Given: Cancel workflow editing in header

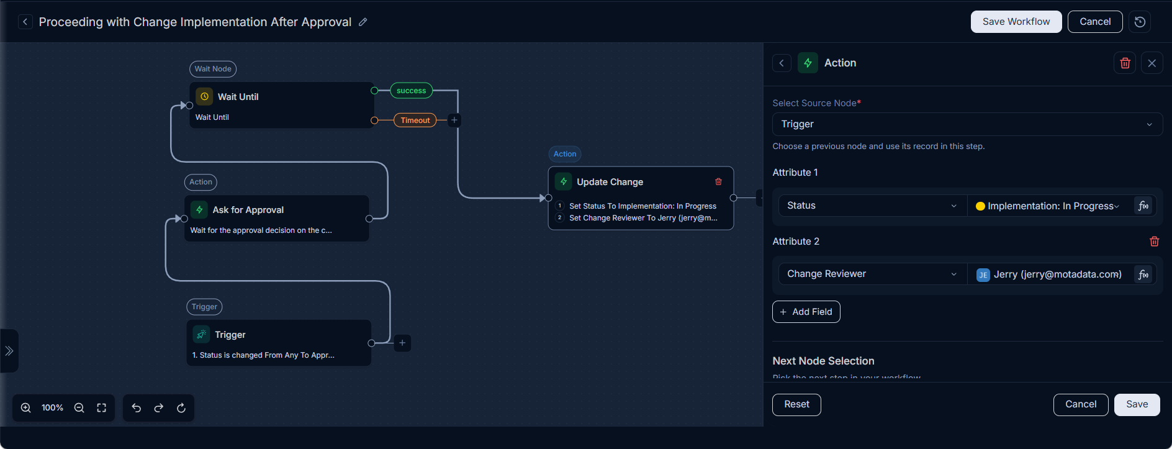Looking at the screenshot, I should tap(1095, 22).
